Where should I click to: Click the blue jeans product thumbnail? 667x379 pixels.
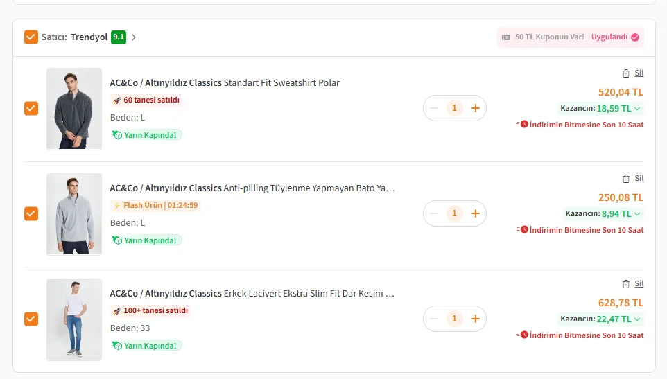pyautogui.click(x=74, y=319)
